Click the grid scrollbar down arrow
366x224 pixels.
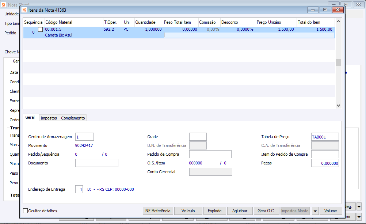coord(338,106)
